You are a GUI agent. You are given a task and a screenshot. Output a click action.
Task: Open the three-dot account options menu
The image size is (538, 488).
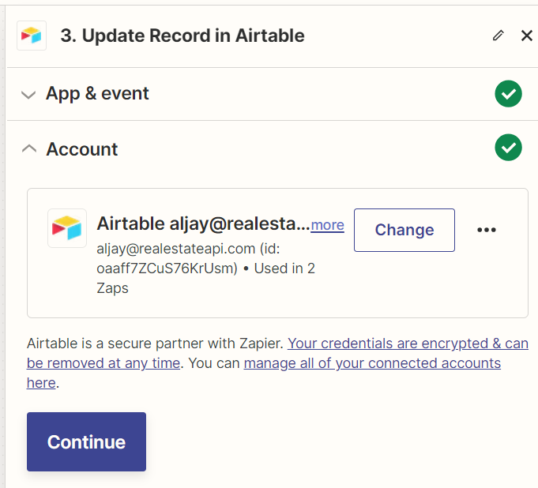487,230
